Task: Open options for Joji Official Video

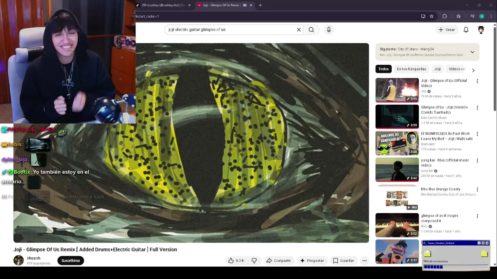Action: [x=477, y=81]
